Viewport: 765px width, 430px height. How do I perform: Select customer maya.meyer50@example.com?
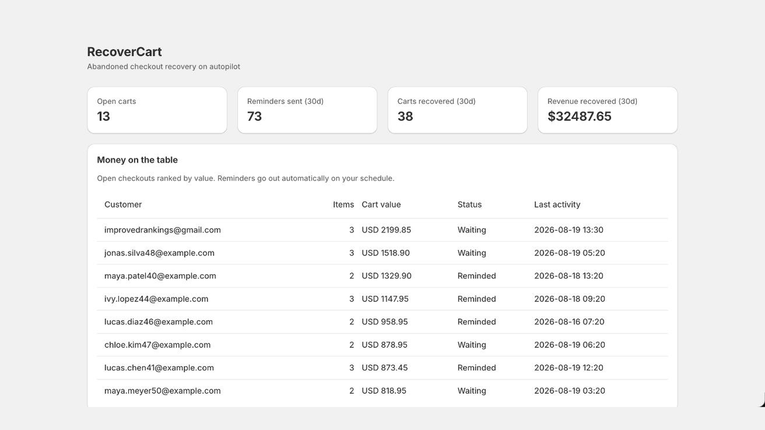pos(163,390)
